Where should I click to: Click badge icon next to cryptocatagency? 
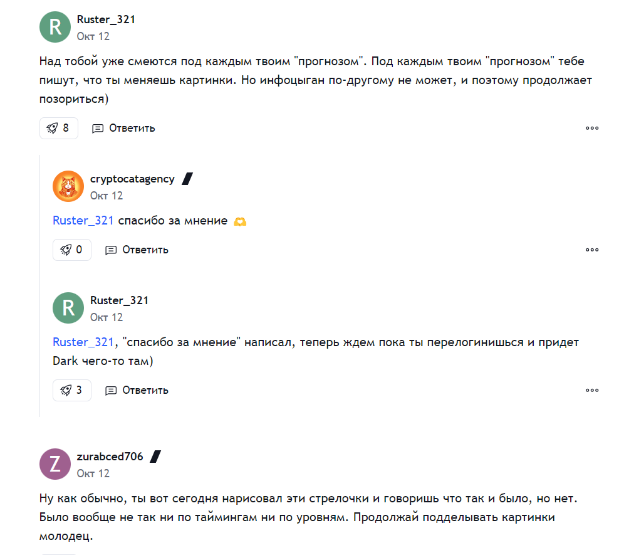187,179
